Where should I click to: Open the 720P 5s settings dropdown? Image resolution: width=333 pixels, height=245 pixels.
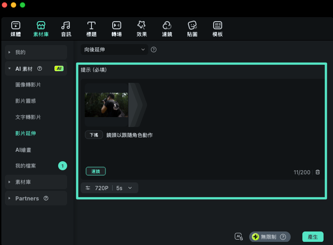coord(109,188)
